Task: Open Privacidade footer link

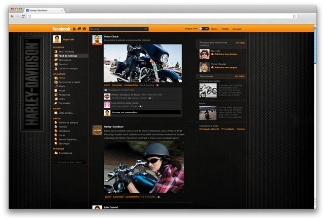Action: pyautogui.click(x=227, y=129)
